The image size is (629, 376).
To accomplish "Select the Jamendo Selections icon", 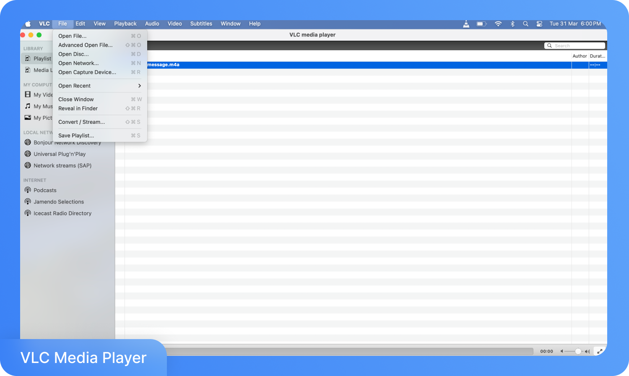I will pos(28,202).
